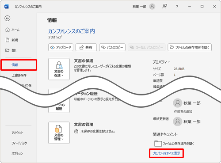Choose 上書き保存 in the sidebar
Viewport: 221px width, 163px height.
click(x=19, y=76)
